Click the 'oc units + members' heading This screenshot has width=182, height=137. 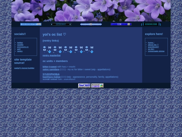tap(55, 61)
